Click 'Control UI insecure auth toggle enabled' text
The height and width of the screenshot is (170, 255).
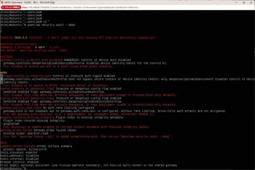point(84,76)
